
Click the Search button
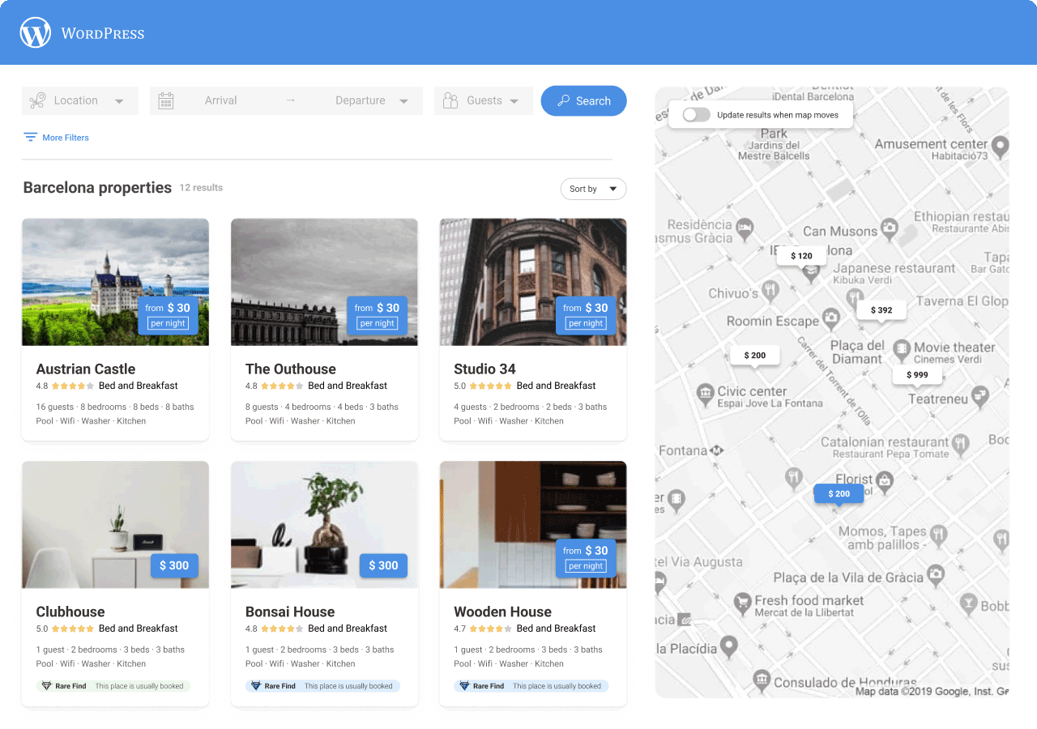[x=583, y=100]
